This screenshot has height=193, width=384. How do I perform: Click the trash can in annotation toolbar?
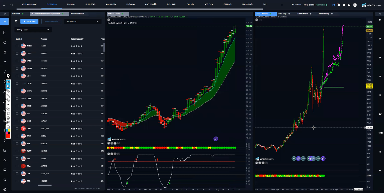click(x=8, y=114)
